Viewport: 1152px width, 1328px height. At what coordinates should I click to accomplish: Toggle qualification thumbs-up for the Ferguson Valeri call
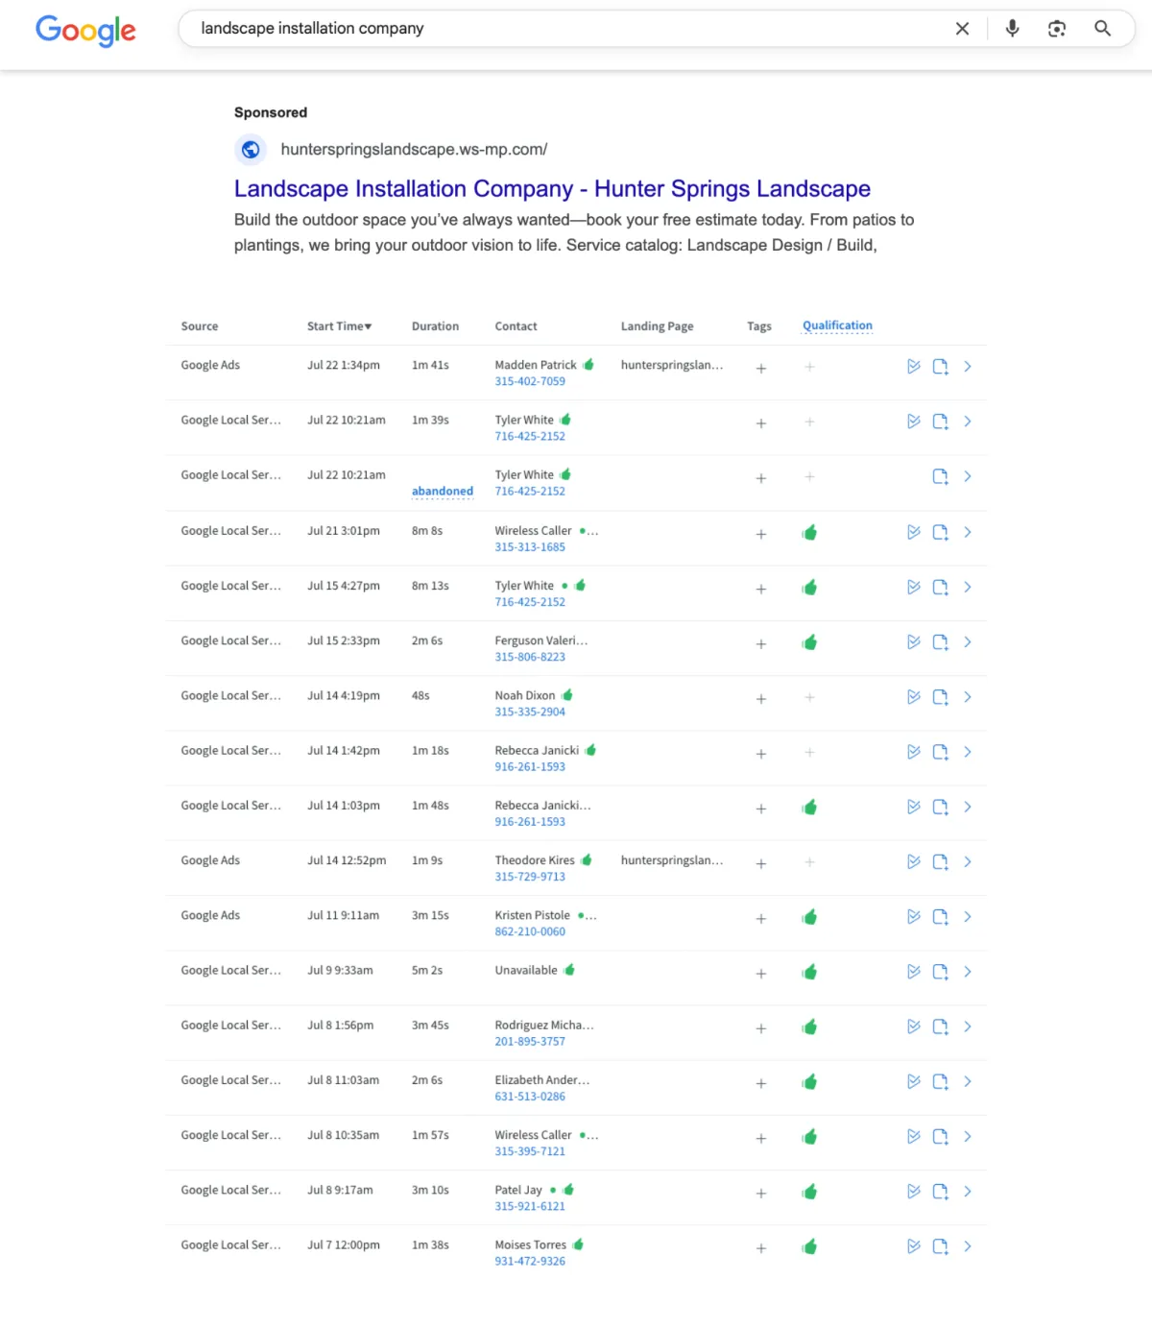point(809,642)
